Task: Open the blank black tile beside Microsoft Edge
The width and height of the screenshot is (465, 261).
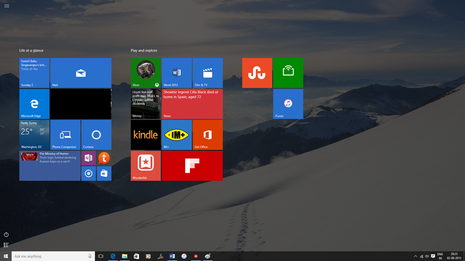Action: coord(81,104)
